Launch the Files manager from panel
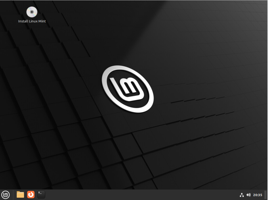 tap(20, 195)
